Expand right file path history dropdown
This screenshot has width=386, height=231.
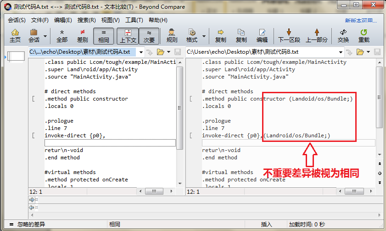[x=341, y=52]
